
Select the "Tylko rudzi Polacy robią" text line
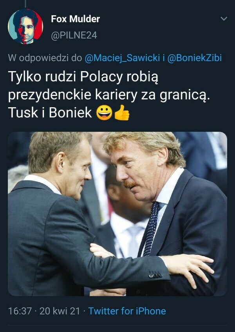click(x=83, y=77)
